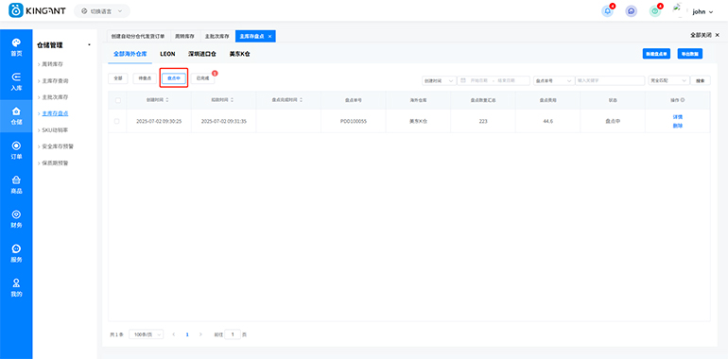728x359 pixels.
Task: Click 删除 delete link for PDD100055
Action: (x=677, y=126)
